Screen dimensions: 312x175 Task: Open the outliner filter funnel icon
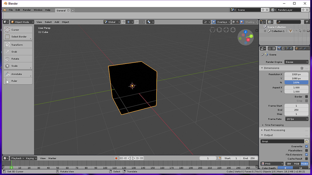(307, 22)
